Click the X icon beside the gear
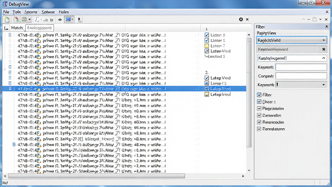The width and height of the screenshot is (332, 187). tap(247, 19)
